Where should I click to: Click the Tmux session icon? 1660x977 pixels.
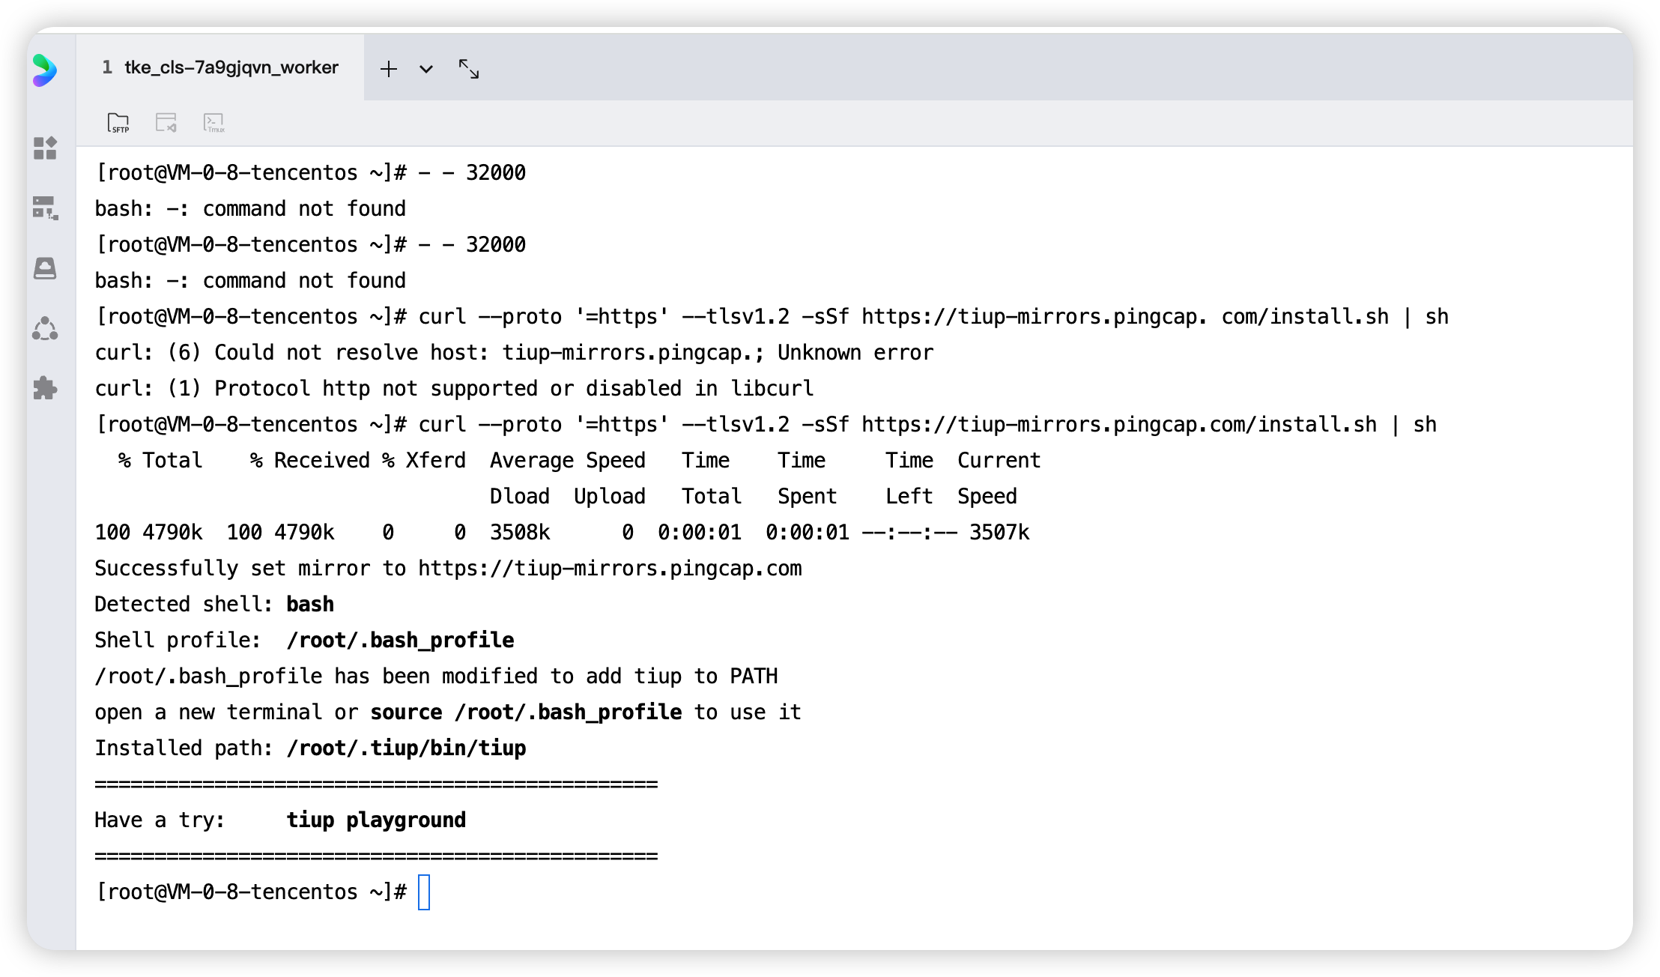[214, 122]
